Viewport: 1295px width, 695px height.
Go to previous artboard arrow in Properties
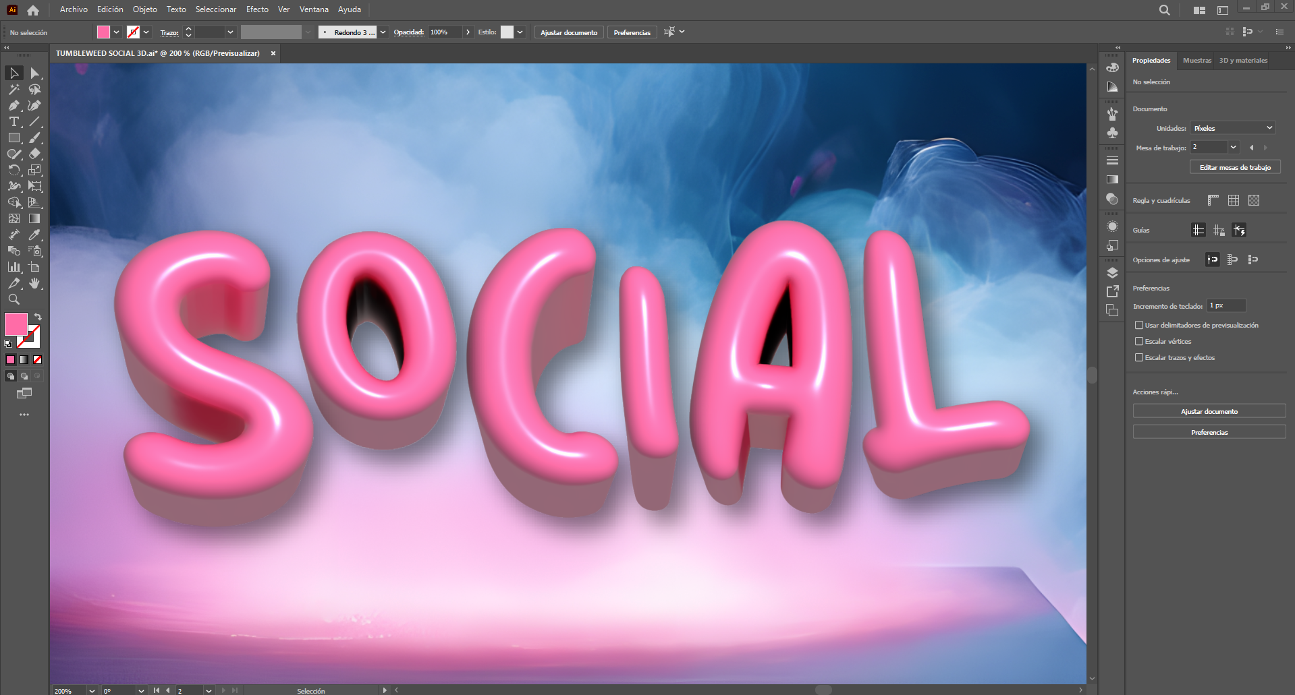(x=1251, y=147)
